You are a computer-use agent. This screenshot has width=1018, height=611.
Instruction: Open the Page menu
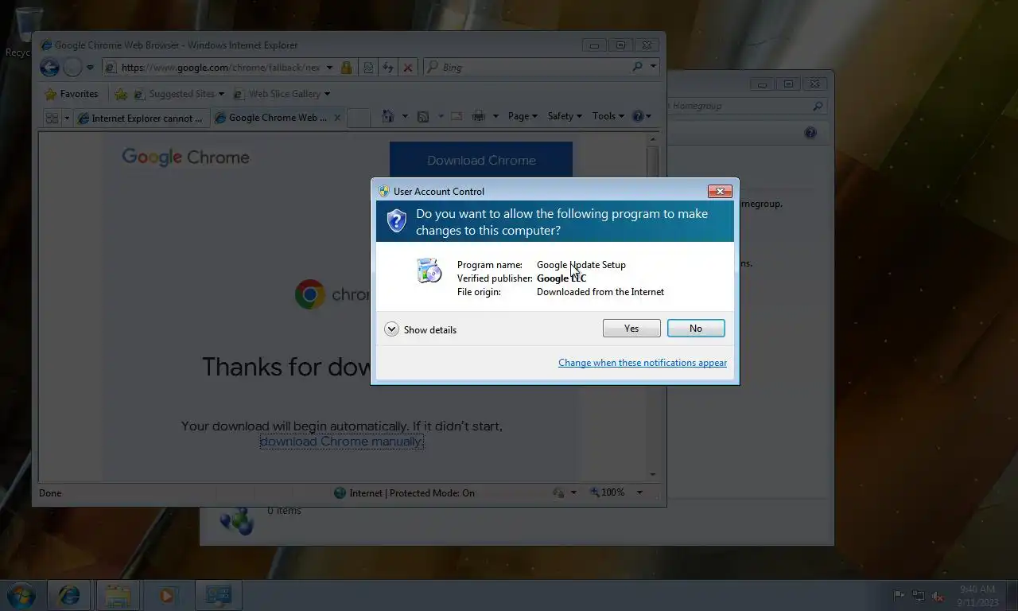523,116
